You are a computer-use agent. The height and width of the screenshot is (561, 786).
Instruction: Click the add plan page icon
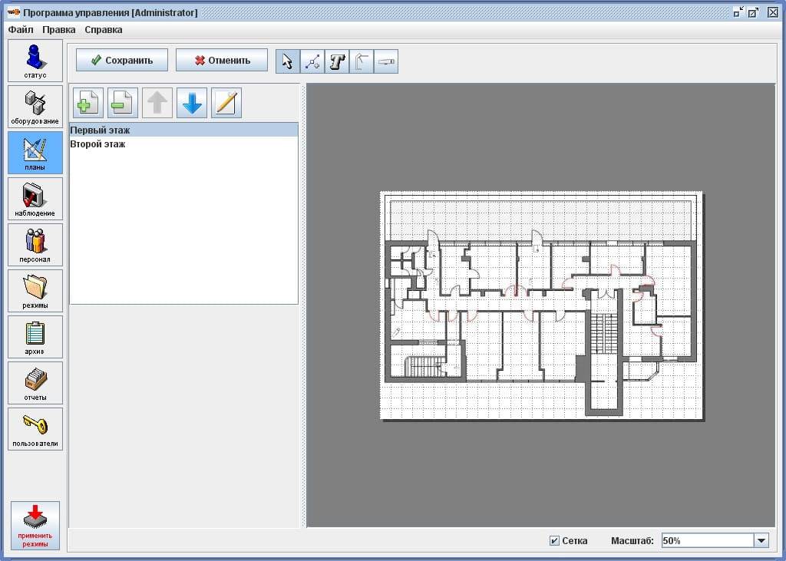click(x=88, y=103)
